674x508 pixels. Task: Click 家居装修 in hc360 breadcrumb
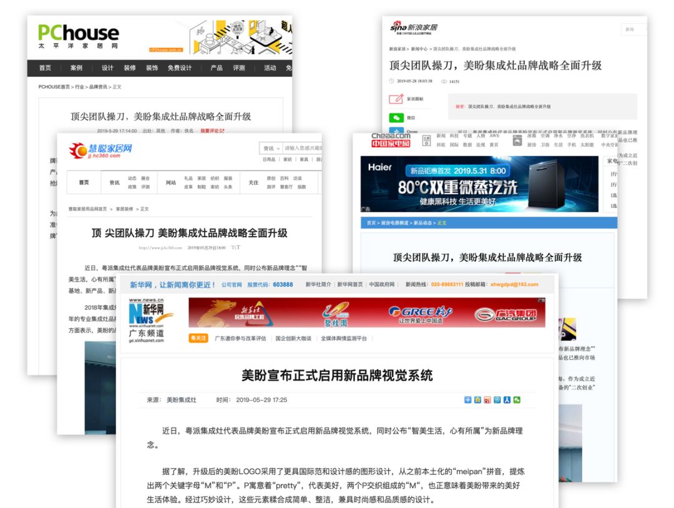click(x=124, y=209)
